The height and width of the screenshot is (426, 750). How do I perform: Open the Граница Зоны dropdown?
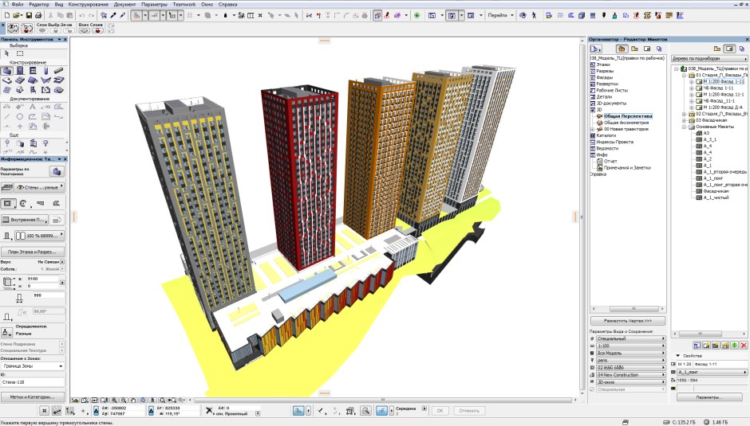tap(34, 366)
